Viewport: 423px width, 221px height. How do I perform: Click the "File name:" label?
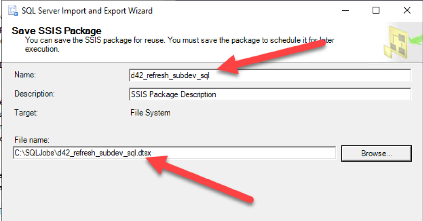32,140
